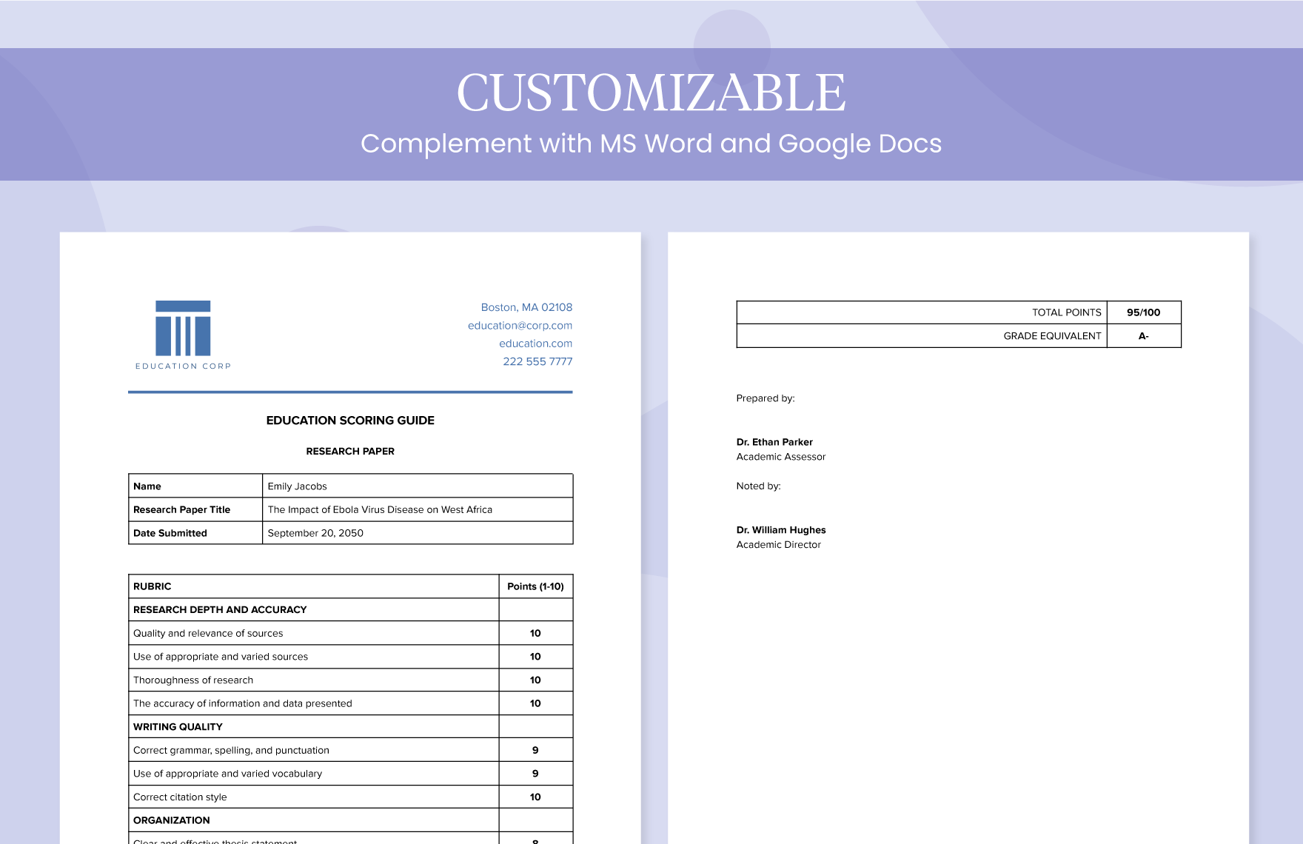Viewport: 1303px width, 844px height.
Task: Click the EDUCATION CORP logo text
Action: tap(183, 366)
